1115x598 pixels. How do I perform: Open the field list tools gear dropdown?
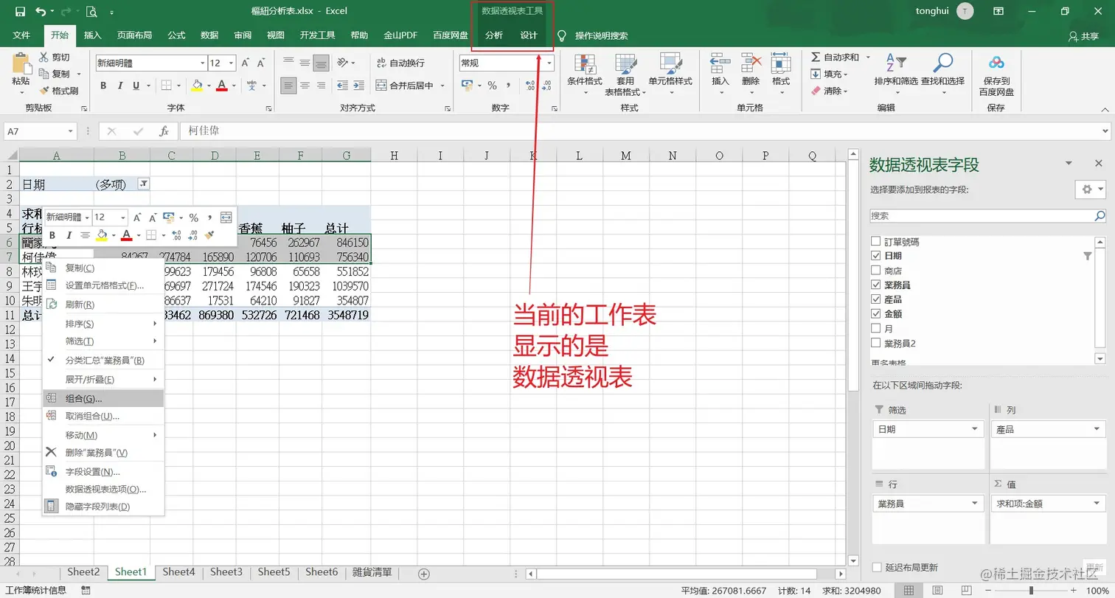coord(1091,190)
